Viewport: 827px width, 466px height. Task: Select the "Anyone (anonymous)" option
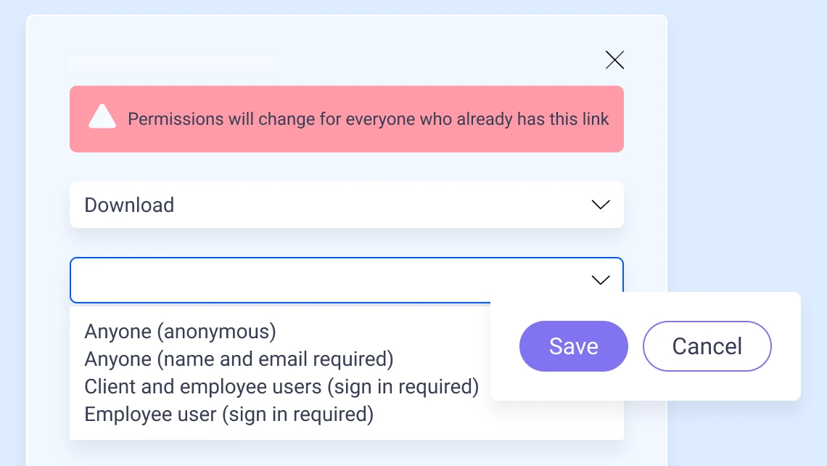(181, 332)
